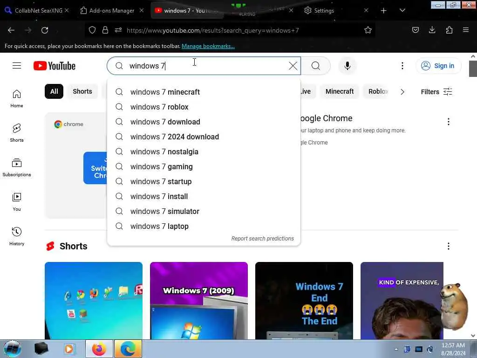The height and width of the screenshot is (358, 477).
Task: Open YouTube settings three-dot menu beside Sign in
Action: [x=402, y=66]
